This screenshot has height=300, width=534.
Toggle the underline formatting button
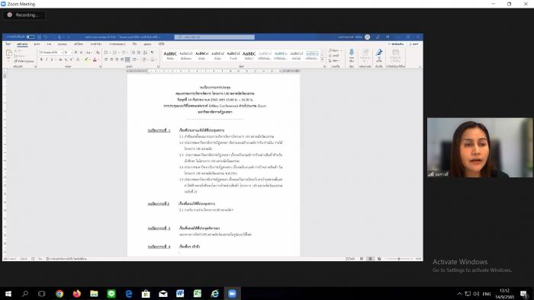(52, 59)
